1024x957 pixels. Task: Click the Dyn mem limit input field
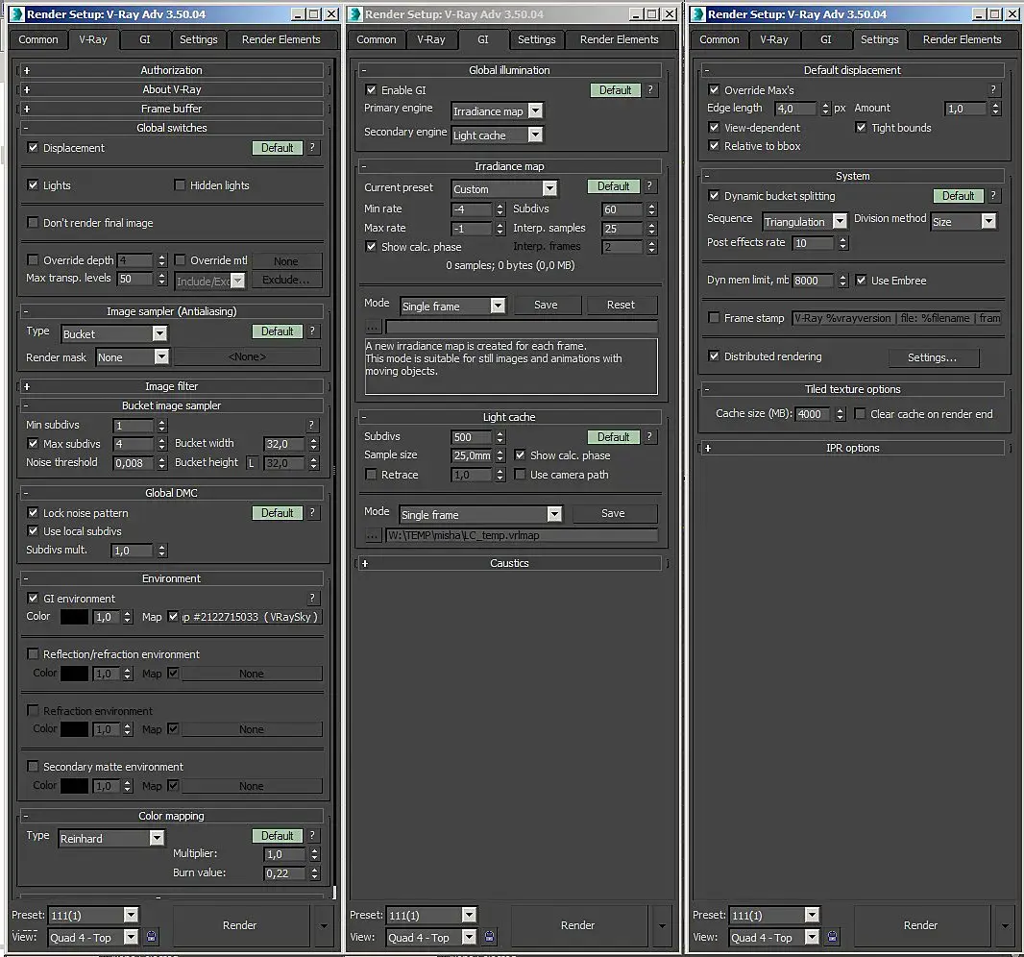pos(813,281)
